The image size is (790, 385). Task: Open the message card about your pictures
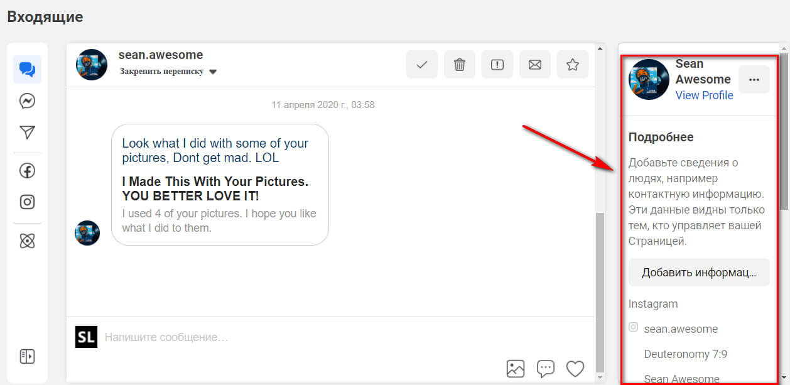[x=220, y=185]
